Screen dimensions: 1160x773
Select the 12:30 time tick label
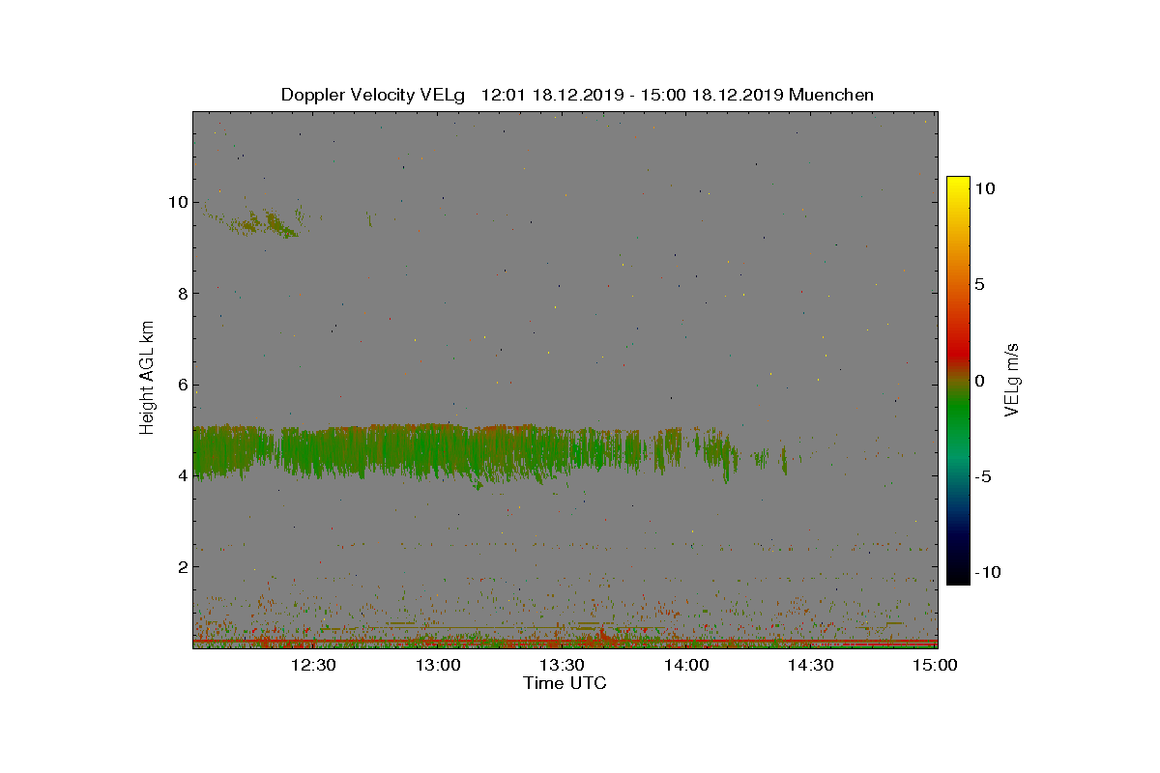click(x=313, y=665)
